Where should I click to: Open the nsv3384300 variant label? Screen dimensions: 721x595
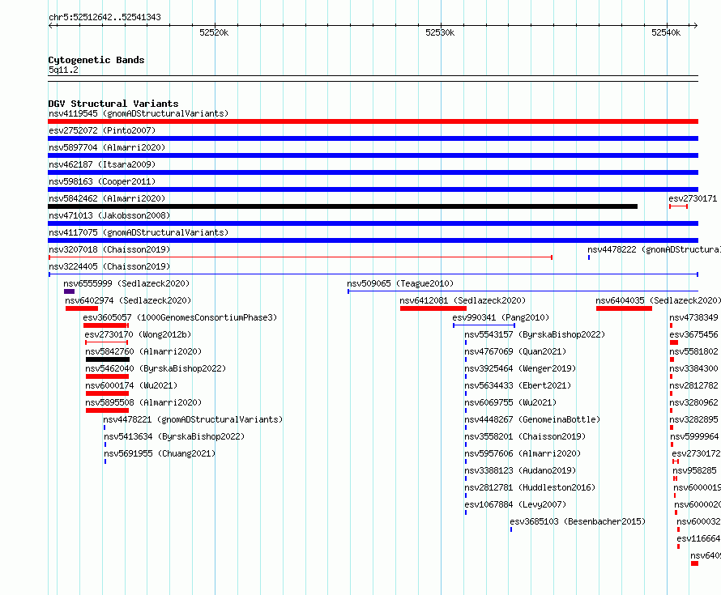693,368
